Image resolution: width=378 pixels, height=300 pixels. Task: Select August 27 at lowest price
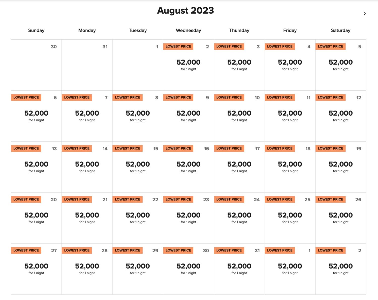point(36,269)
